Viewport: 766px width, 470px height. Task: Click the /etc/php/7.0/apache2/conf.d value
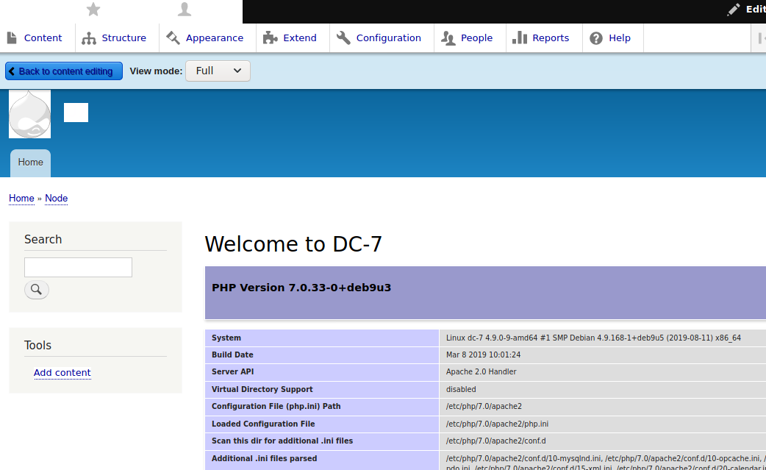click(x=496, y=441)
